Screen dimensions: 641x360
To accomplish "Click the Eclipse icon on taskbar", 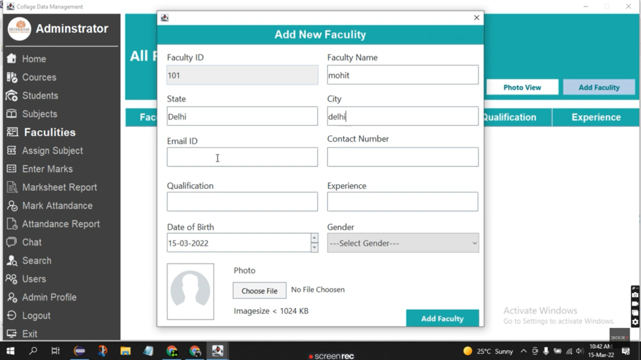I will 79,351.
